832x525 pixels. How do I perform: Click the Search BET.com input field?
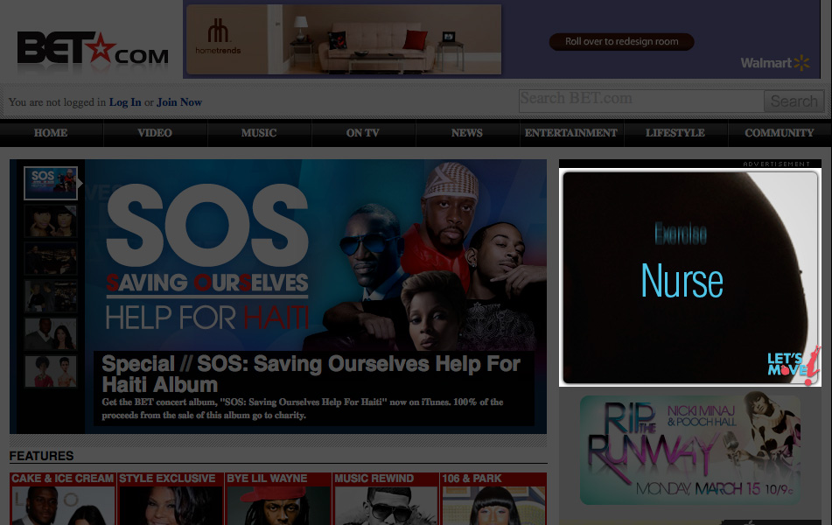pos(640,100)
